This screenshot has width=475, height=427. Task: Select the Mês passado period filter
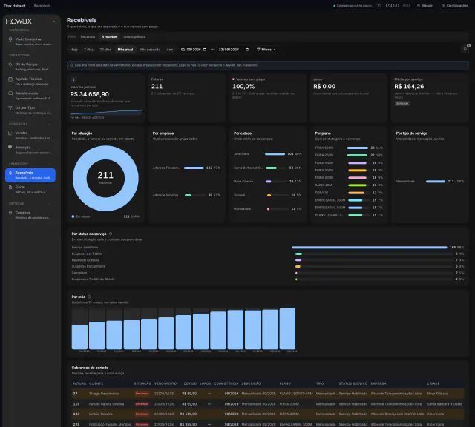click(x=150, y=50)
